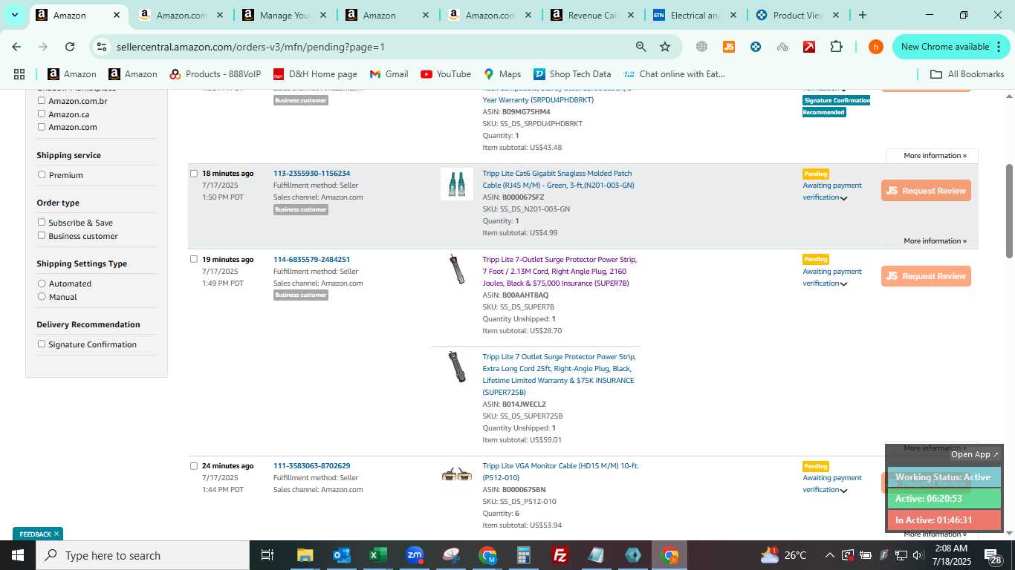The width and height of the screenshot is (1015, 570).
Task: Select order 111-3583063-8702629 checkbox
Action: (x=194, y=466)
